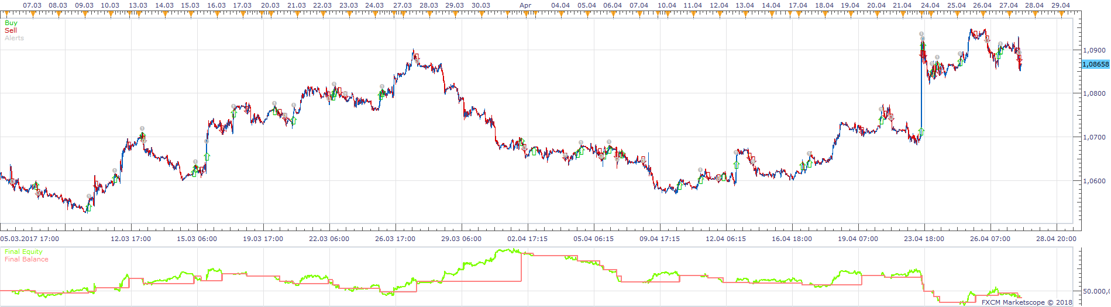Click the 1,0700 price axis label
The height and width of the screenshot is (307, 1111).
[x=1094, y=137]
